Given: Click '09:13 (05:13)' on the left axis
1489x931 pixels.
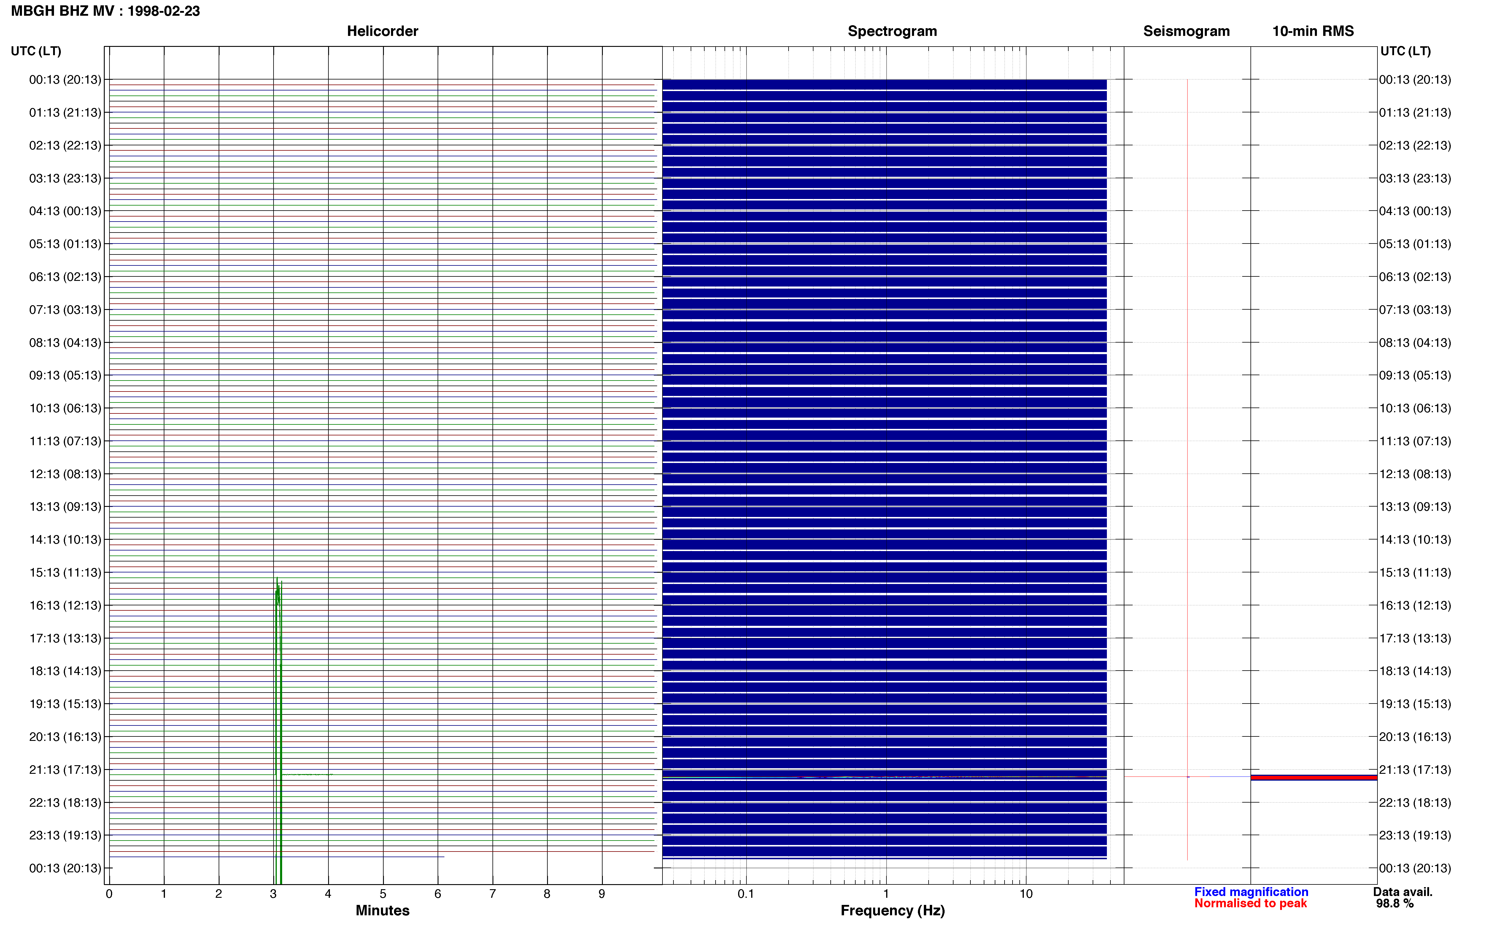Looking at the screenshot, I should 65,375.
